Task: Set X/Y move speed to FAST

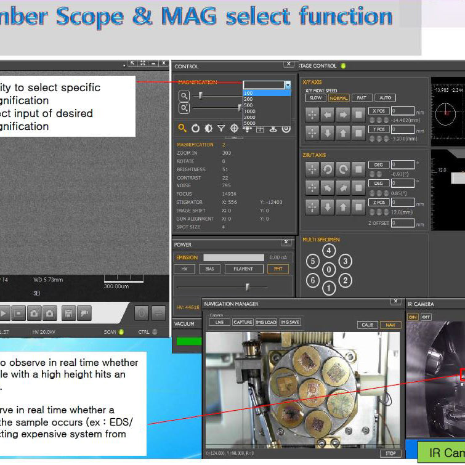Action: click(x=362, y=97)
